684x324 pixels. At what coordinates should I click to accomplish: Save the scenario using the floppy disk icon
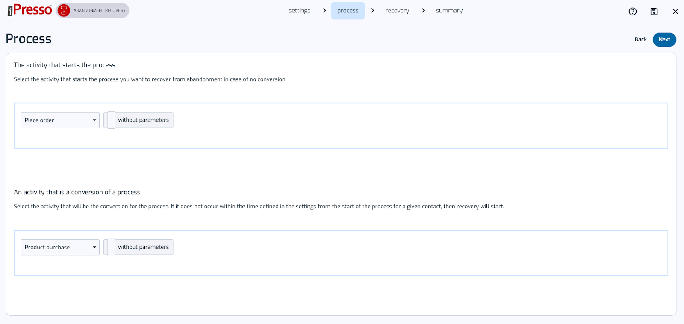pos(654,12)
